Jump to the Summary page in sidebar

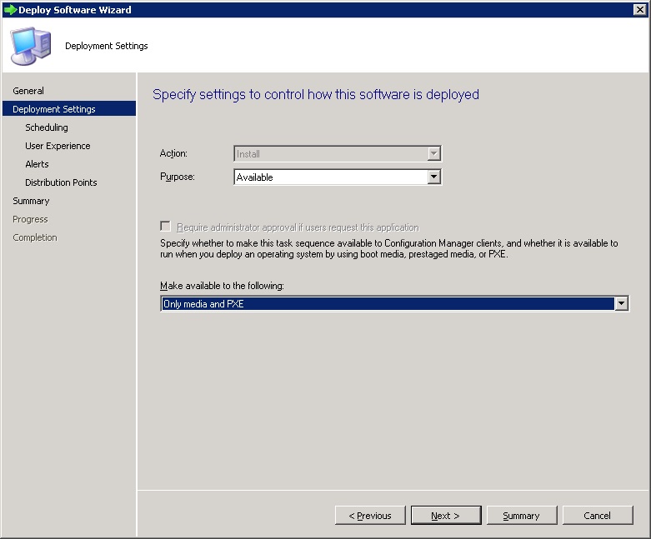tap(31, 201)
